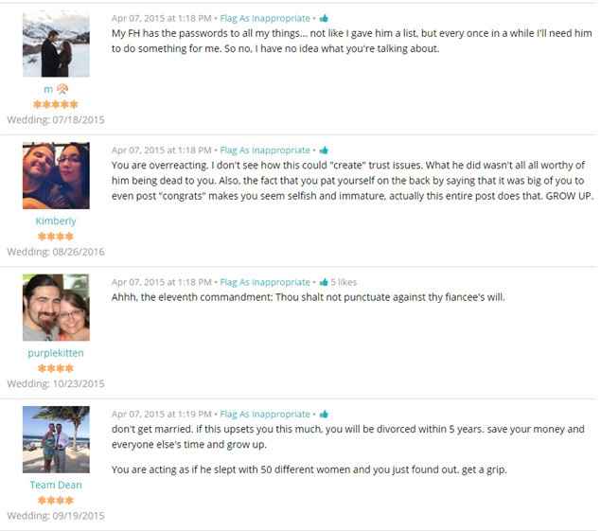This screenshot has width=601, height=531.
Task: Click the badge icon next to m
Action: (x=62, y=89)
